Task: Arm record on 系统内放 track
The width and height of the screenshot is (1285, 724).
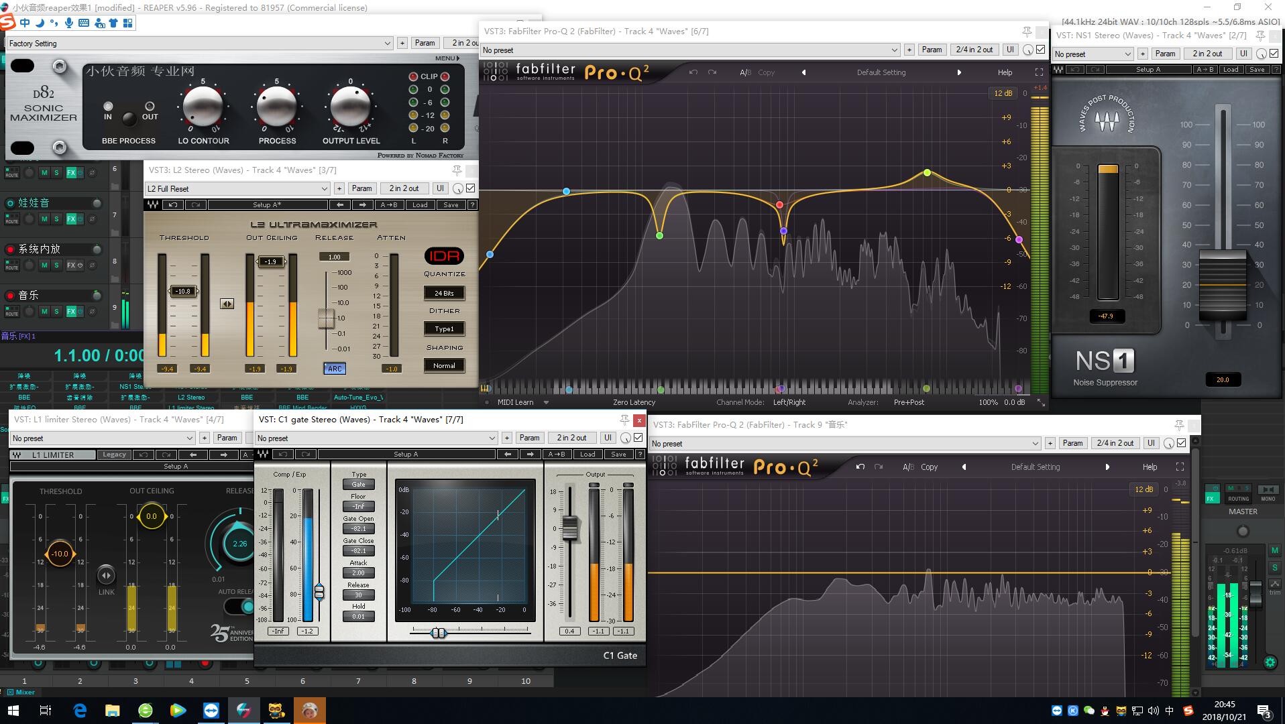Action: 11,249
